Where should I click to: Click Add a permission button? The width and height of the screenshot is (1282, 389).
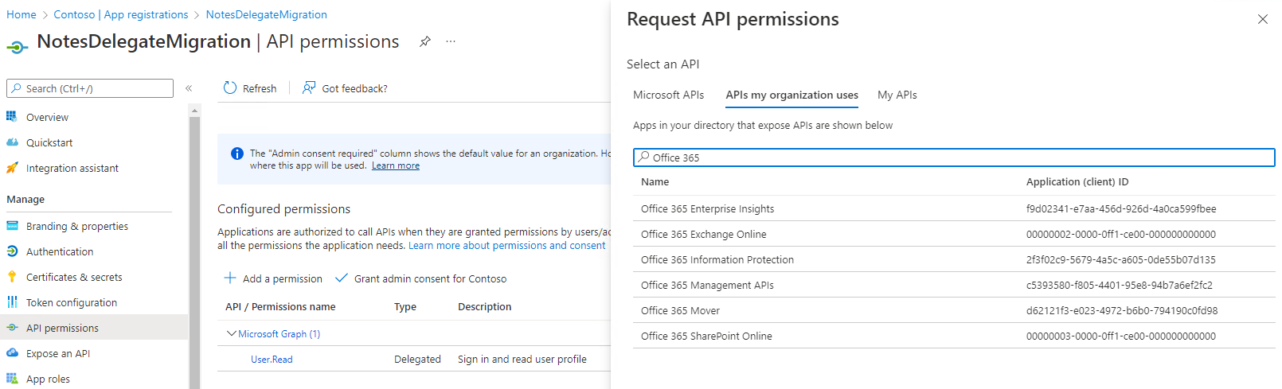(273, 278)
